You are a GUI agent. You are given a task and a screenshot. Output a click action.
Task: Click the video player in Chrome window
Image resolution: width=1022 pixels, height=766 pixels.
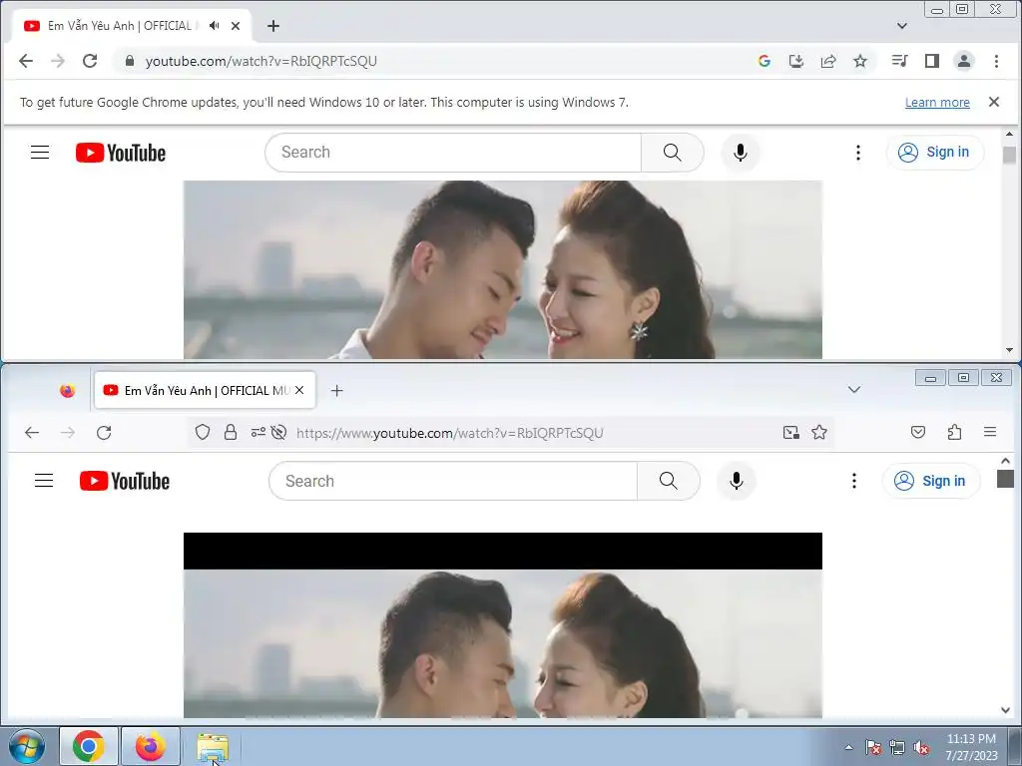pos(503,269)
